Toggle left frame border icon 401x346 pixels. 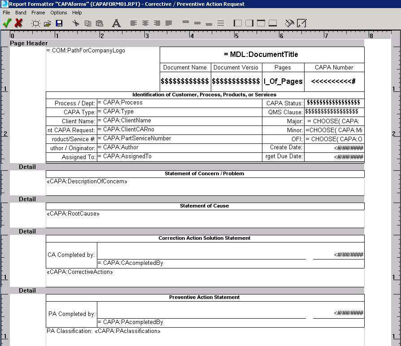238,23
